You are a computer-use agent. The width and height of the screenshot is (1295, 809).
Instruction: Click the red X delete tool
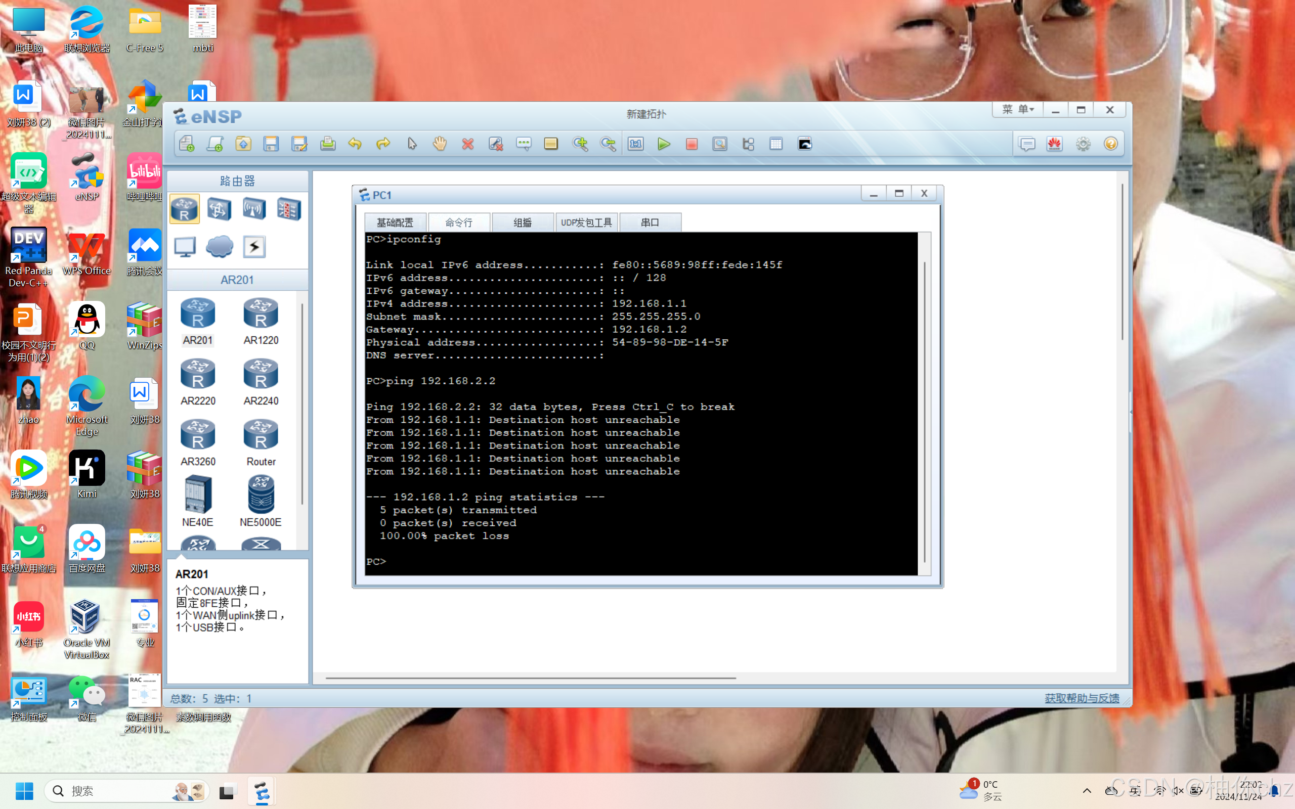pos(468,144)
